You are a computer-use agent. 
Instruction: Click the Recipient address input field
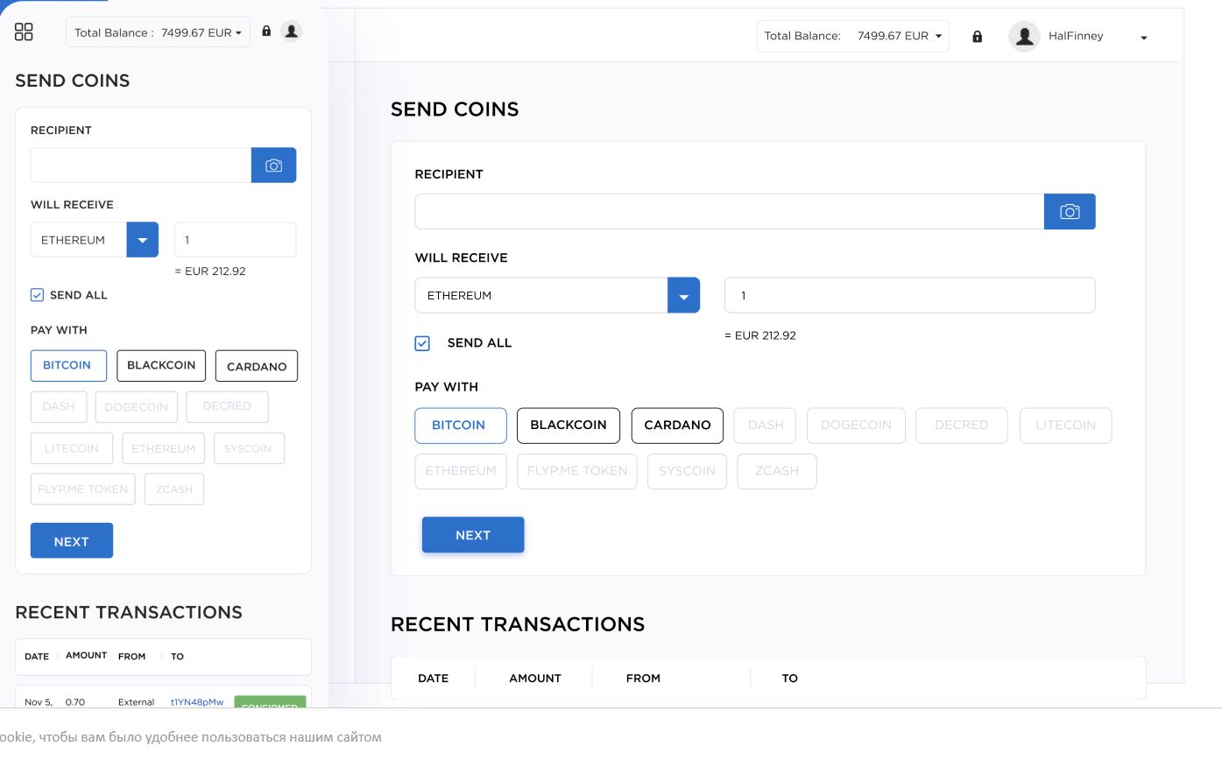727,211
